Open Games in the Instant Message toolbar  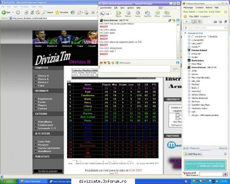[x=138, y=14]
